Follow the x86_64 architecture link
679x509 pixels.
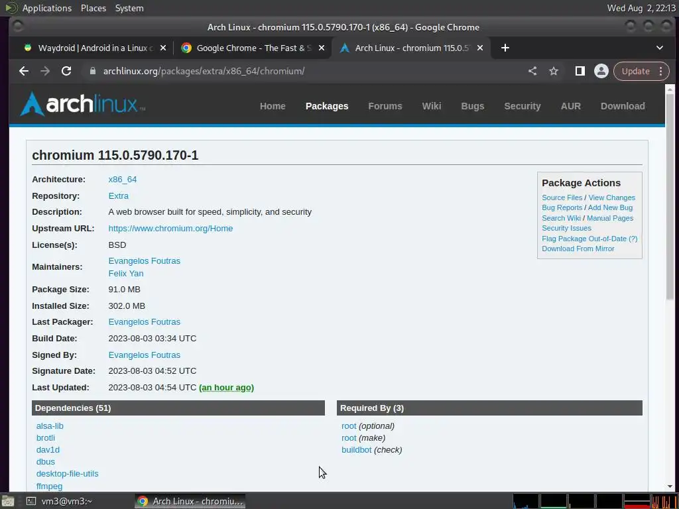point(123,179)
